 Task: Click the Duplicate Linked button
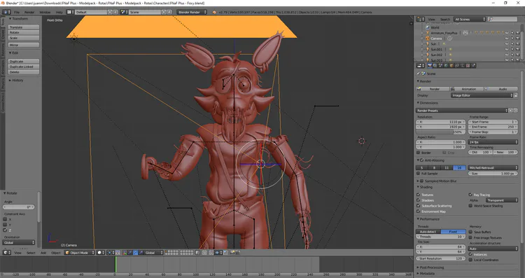coord(24,67)
